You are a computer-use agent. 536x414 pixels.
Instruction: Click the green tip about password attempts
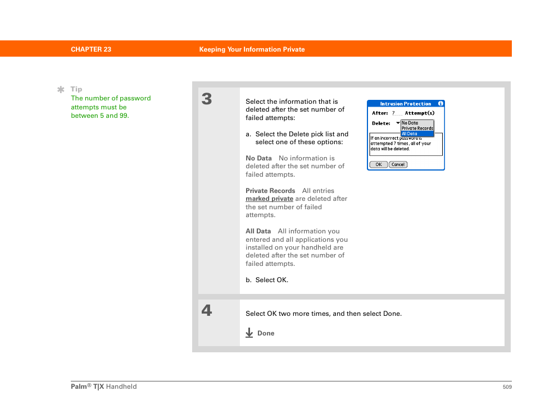111,107
